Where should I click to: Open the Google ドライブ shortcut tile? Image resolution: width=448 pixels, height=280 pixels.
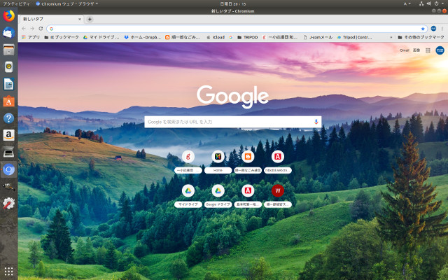click(x=218, y=190)
